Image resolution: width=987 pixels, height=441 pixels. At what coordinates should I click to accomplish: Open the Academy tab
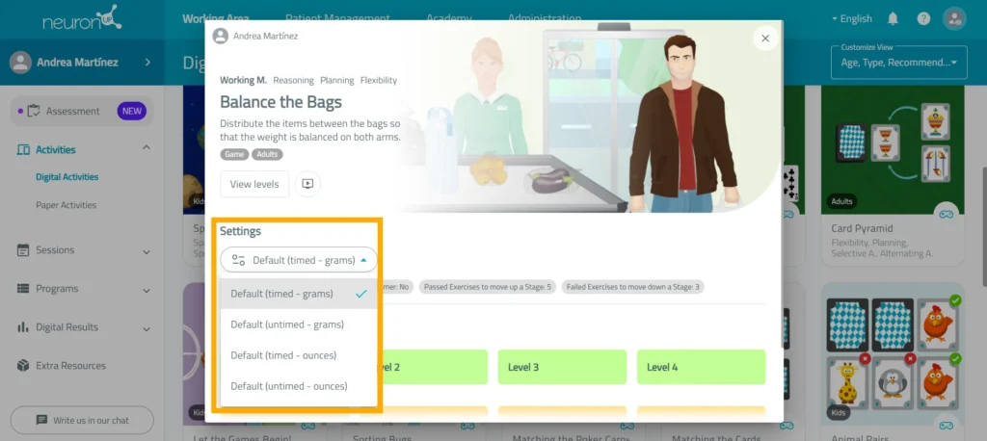(449, 19)
